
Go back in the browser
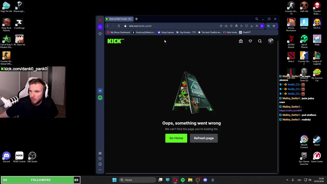[108, 26]
